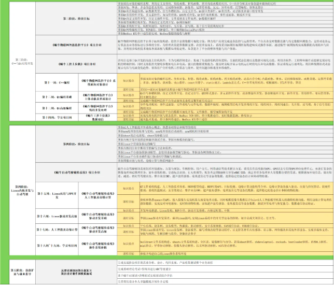The width and height of the screenshot is (334, 286).
Task: Select the '完成基础理论考试+答辩并进行ABC等级划分' row
Action: pyautogui.click(x=225, y=269)
